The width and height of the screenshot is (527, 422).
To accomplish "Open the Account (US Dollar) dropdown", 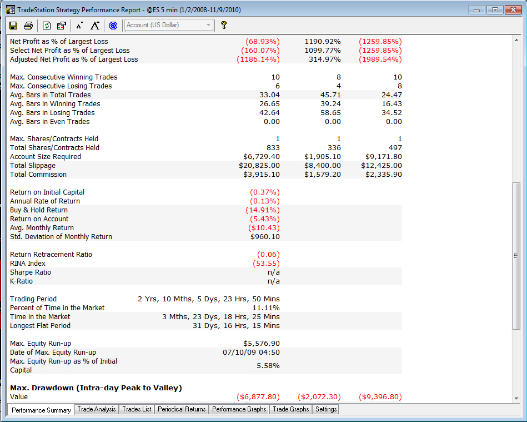I will pos(169,25).
